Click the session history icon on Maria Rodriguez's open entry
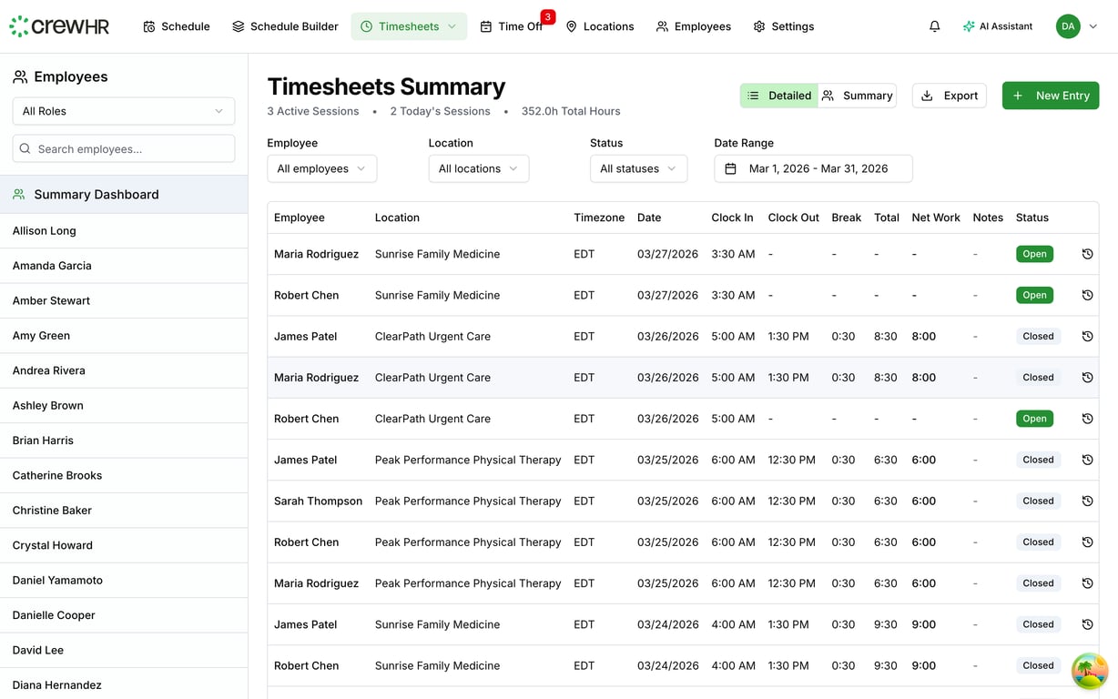This screenshot has width=1118, height=699. [x=1087, y=254]
